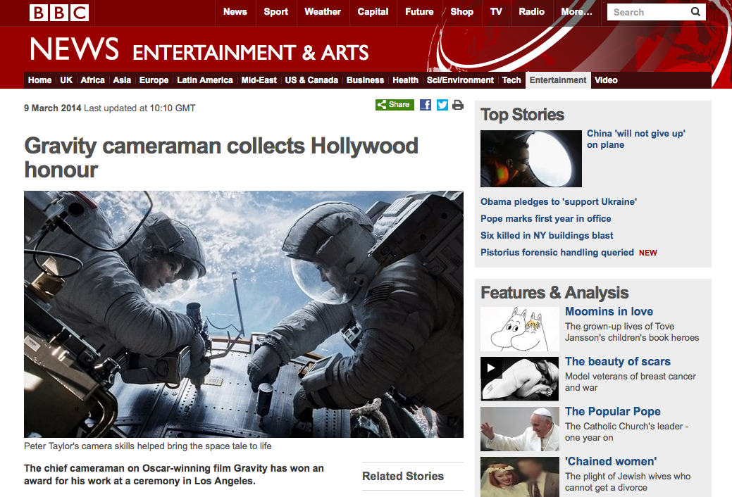Open 'Chained women' feature
The image size is (732, 497).
(x=611, y=461)
